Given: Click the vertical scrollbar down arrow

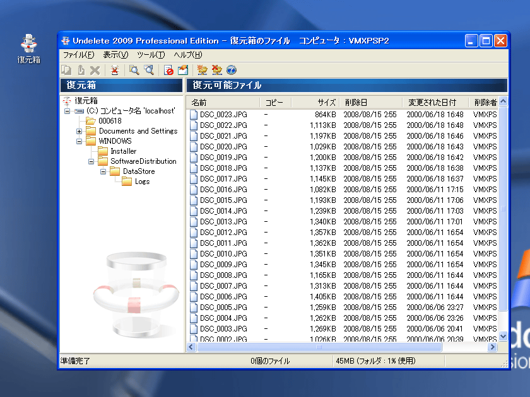Looking at the screenshot, I should 503,337.
